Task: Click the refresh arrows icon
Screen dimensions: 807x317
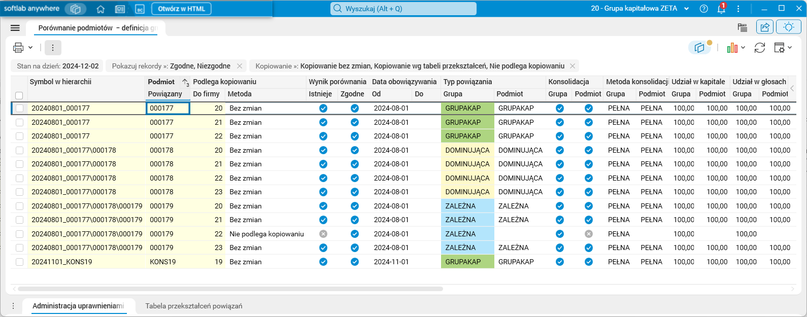Action: tap(760, 48)
